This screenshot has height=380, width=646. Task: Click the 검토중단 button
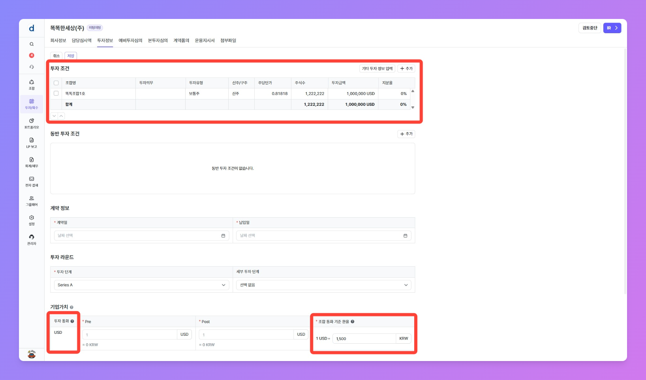coord(590,28)
